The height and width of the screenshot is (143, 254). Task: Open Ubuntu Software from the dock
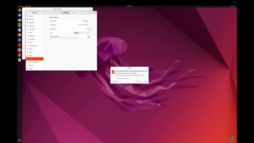(19, 35)
